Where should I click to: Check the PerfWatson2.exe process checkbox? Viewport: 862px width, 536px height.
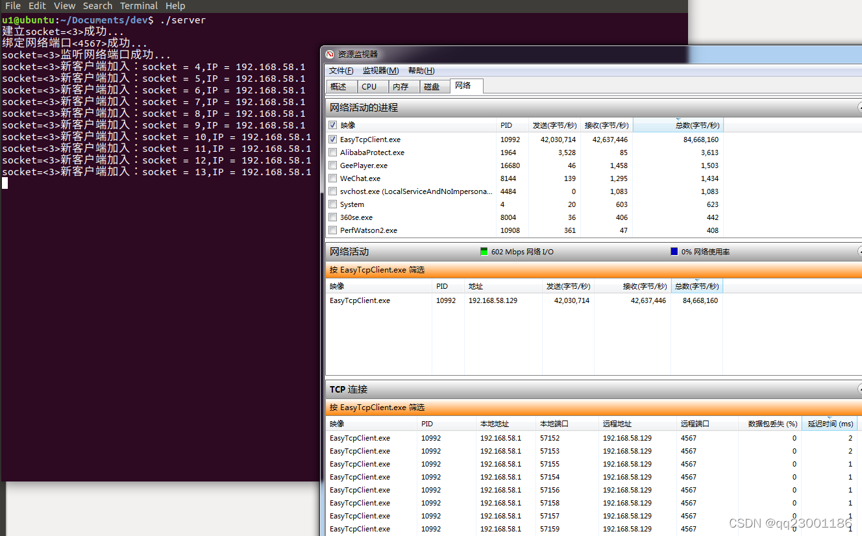click(332, 230)
